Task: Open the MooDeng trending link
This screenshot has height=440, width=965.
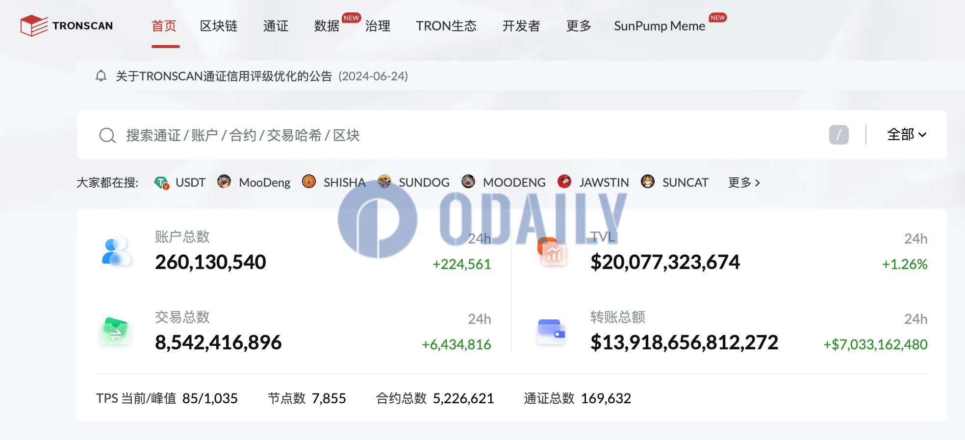Action: click(x=264, y=183)
